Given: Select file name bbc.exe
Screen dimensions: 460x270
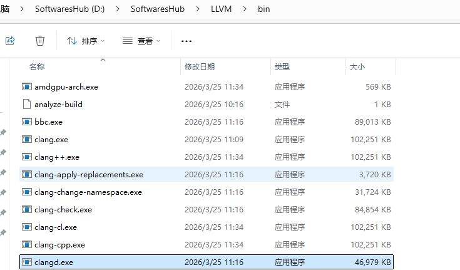Looking at the screenshot, I should [48, 122].
